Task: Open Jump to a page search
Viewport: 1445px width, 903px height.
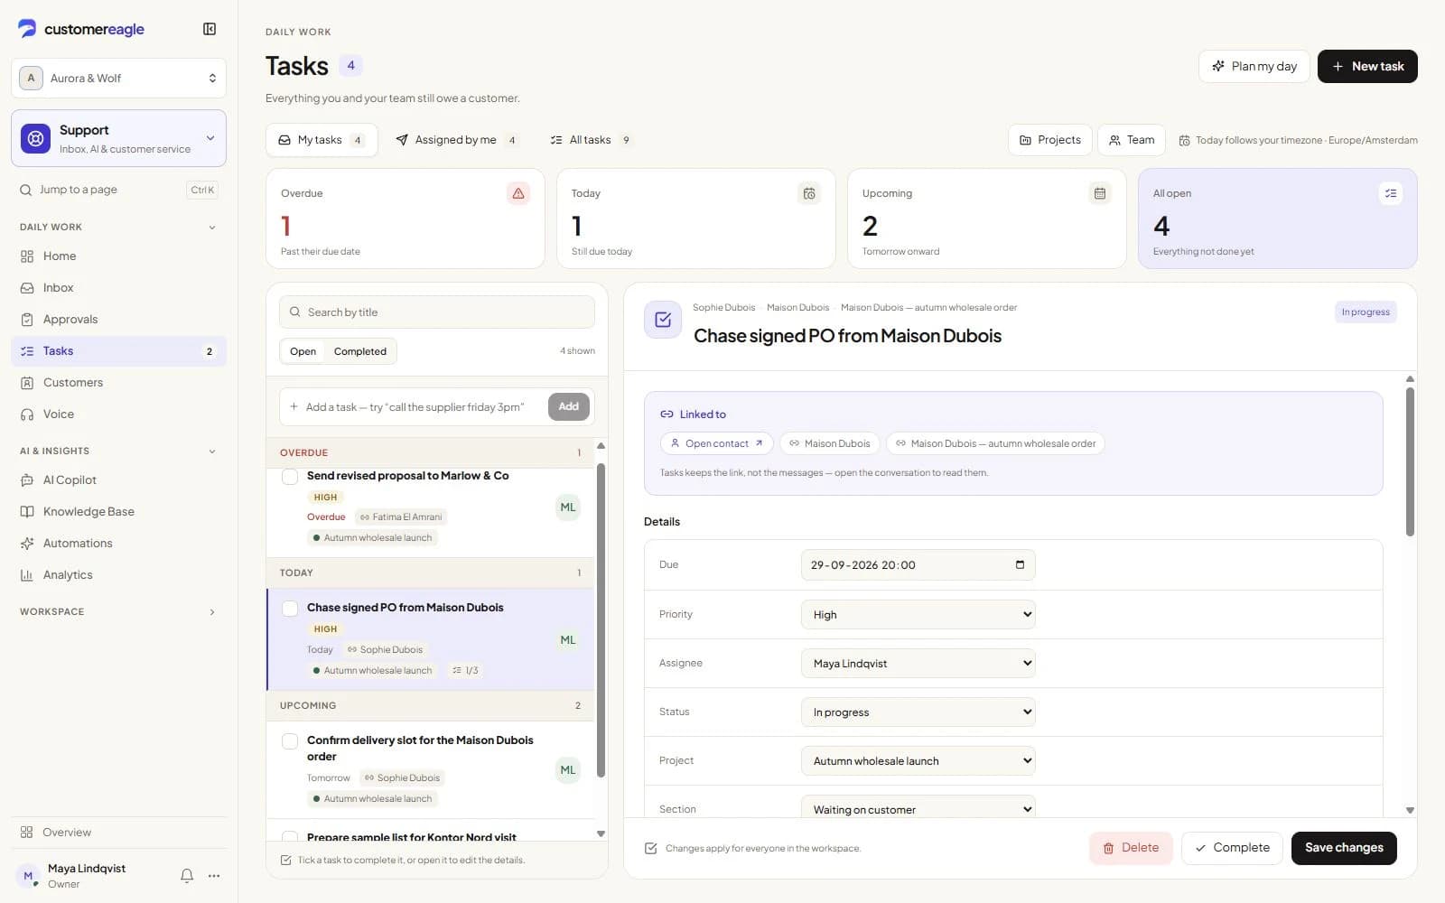Action: click(118, 190)
